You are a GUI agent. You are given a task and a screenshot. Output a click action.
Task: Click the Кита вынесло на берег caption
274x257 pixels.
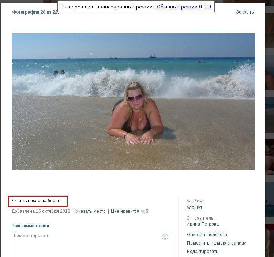tap(35, 201)
